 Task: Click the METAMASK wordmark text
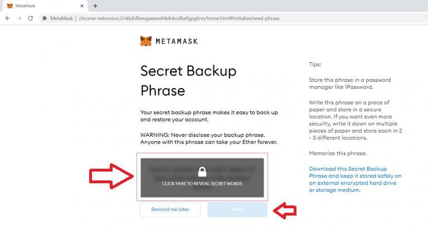pyautogui.click(x=177, y=41)
